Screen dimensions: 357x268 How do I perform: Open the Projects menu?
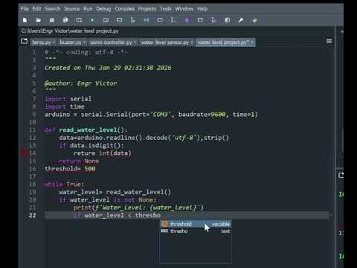click(x=147, y=9)
